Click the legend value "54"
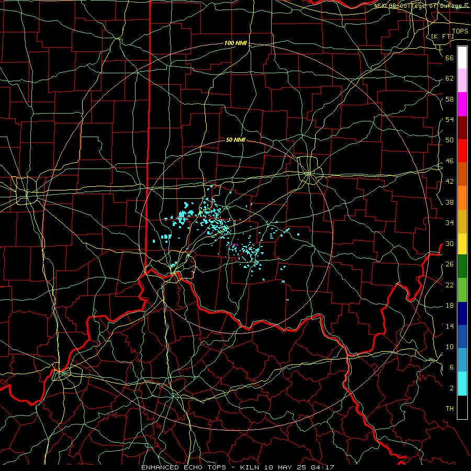The height and width of the screenshot is (471, 471). [450, 119]
